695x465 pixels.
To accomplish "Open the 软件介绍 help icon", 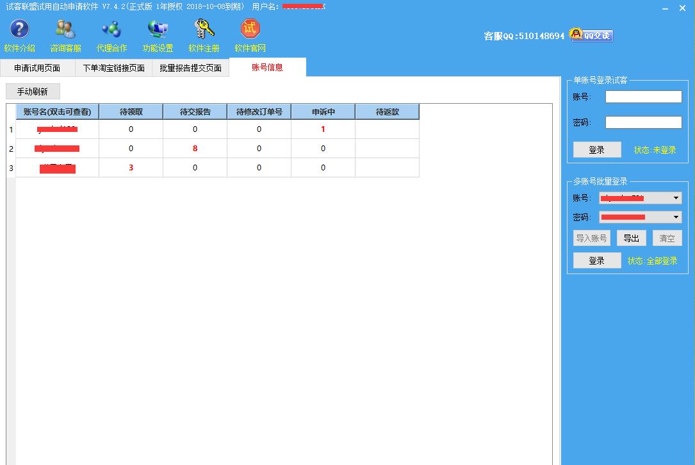I will [19, 29].
